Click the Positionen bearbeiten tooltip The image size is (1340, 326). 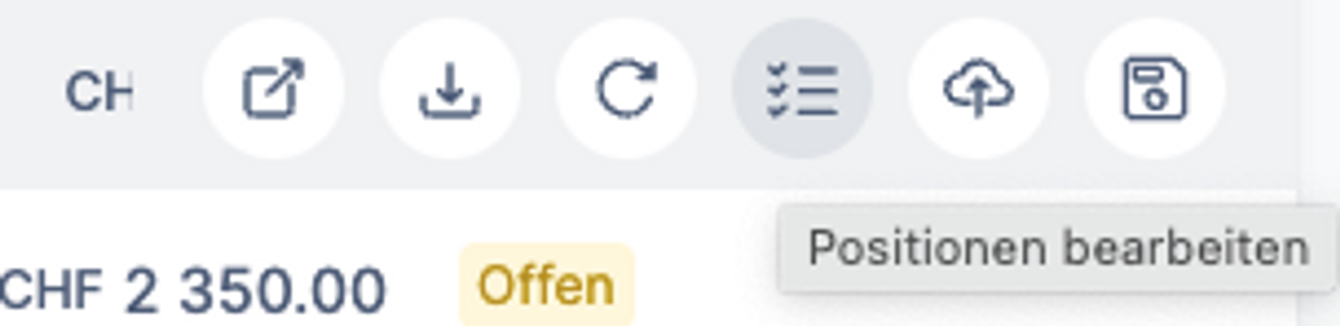pos(1058,248)
